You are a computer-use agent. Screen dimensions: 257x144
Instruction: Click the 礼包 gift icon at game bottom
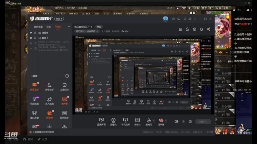(225, 131)
